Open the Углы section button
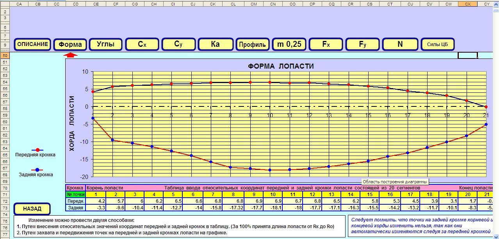This screenshot has width=499, height=239. coord(105,44)
